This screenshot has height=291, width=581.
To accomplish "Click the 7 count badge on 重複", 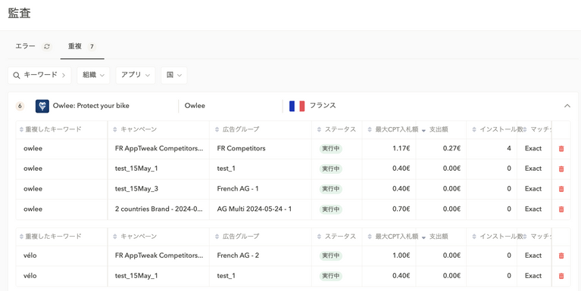I will (x=92, y=47).
